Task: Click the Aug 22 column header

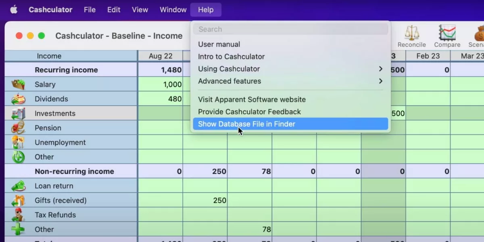Action: tap(161, 56)
